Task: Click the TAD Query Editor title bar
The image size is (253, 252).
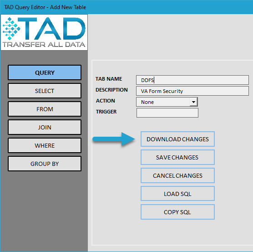Action: tap(126, 7)
